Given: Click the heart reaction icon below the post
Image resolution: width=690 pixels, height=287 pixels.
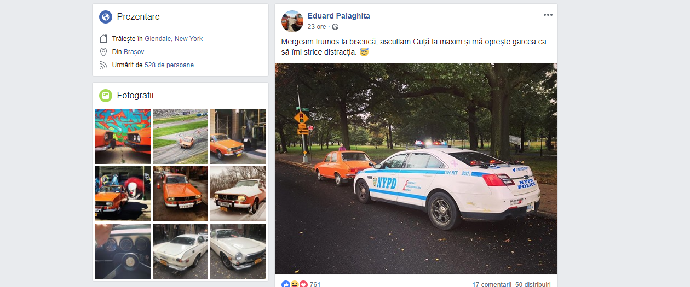Looking at the screenshot, I should [303, 284].
